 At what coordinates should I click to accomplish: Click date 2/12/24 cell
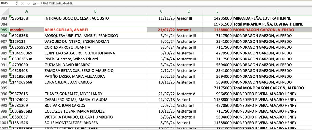pyautogui.click(x=161, y=71)
